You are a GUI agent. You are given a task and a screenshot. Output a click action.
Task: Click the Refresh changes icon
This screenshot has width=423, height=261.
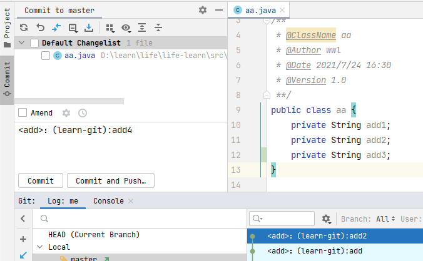pyautogui.click(x=24, y=27)
